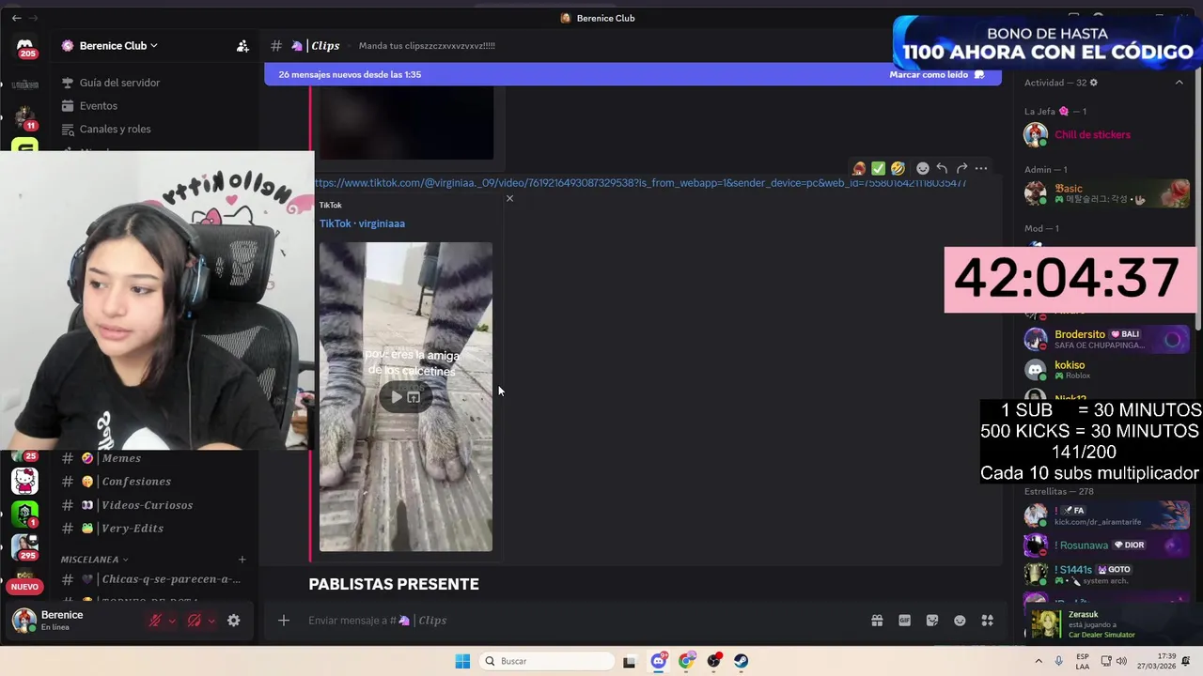Open Task View on the taskbar

[629, 661]
